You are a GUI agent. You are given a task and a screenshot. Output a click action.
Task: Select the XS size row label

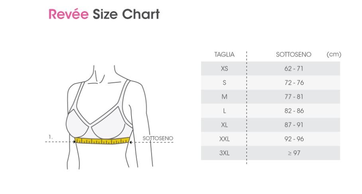click(x=224, y=69)
